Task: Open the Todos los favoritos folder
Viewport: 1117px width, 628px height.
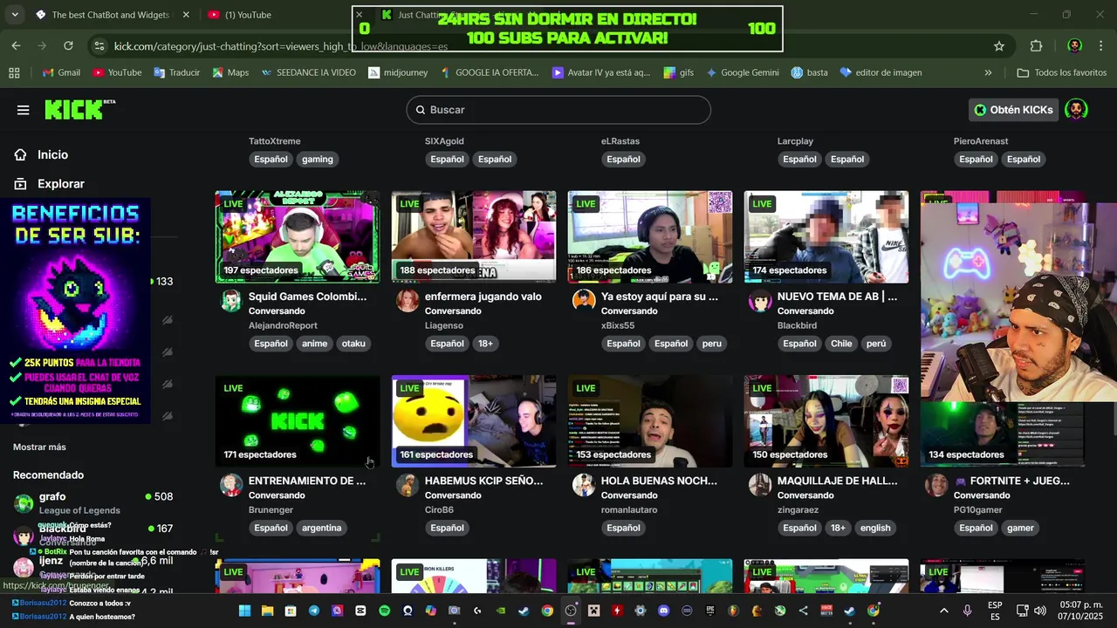Action: click(1062, 72)
